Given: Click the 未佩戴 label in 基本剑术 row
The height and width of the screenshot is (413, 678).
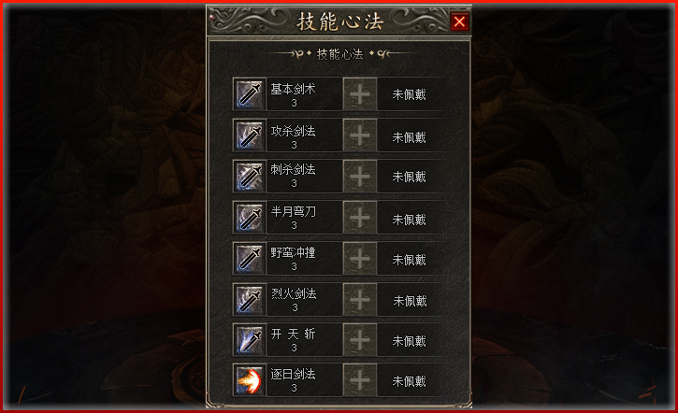Looking at the screenshot, I should click(409, 94).
